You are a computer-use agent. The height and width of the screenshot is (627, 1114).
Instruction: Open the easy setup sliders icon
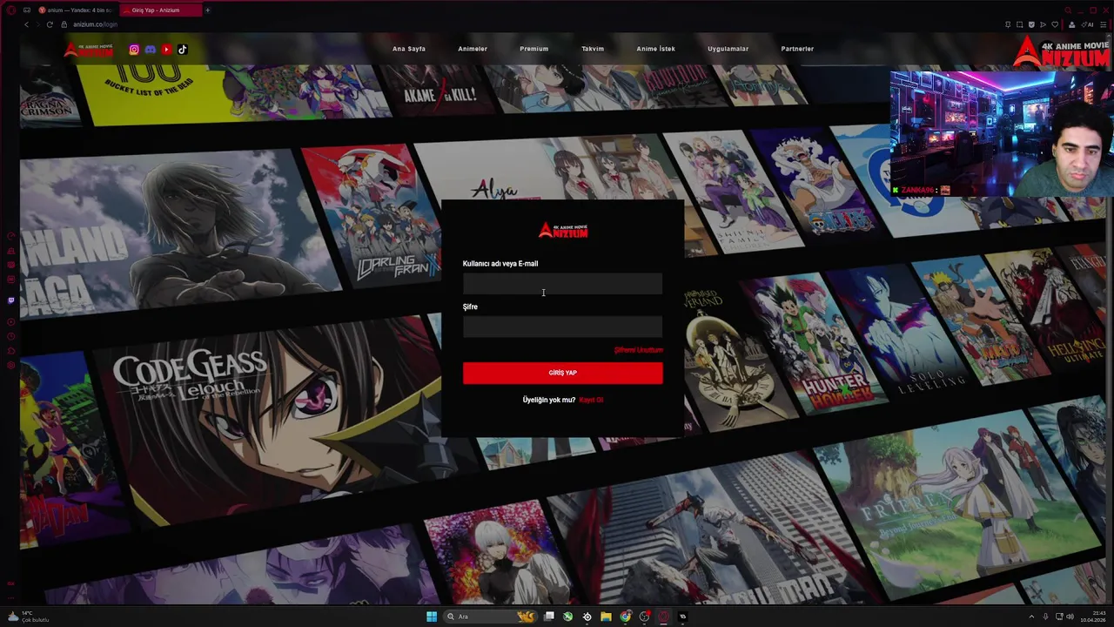click(1103, 24)
